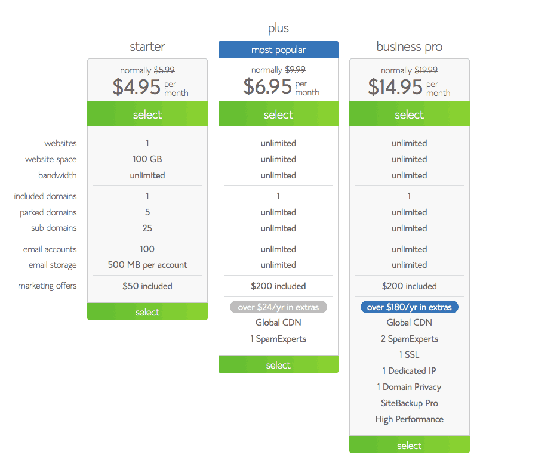Click the over $24/yr in extras badge
Screen dimensions: 560x464
tap(278, 307)
